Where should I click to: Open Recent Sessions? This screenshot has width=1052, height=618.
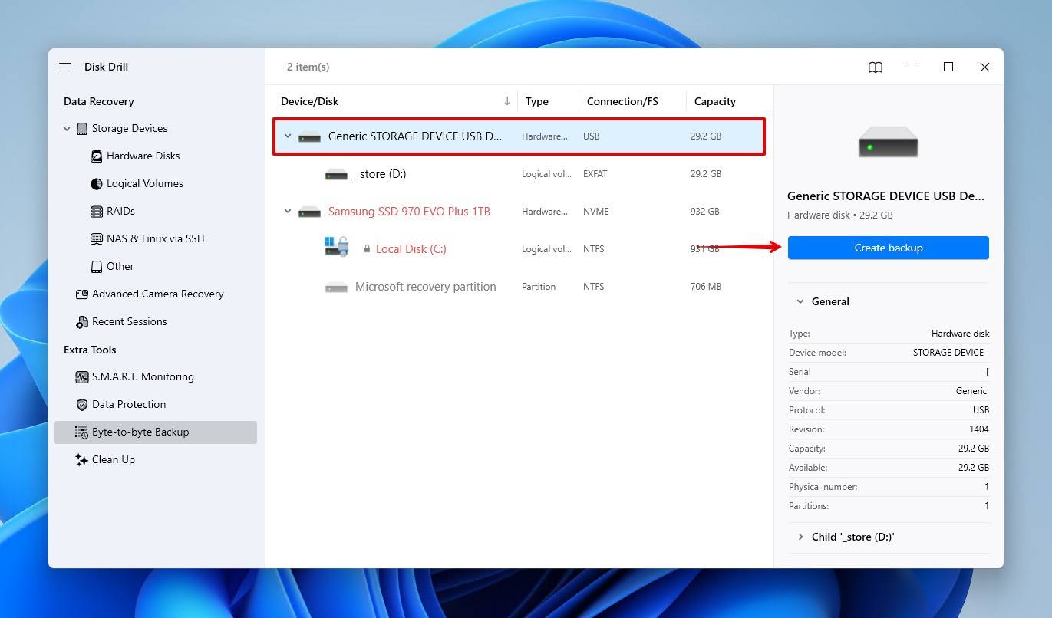coord(129,322)
